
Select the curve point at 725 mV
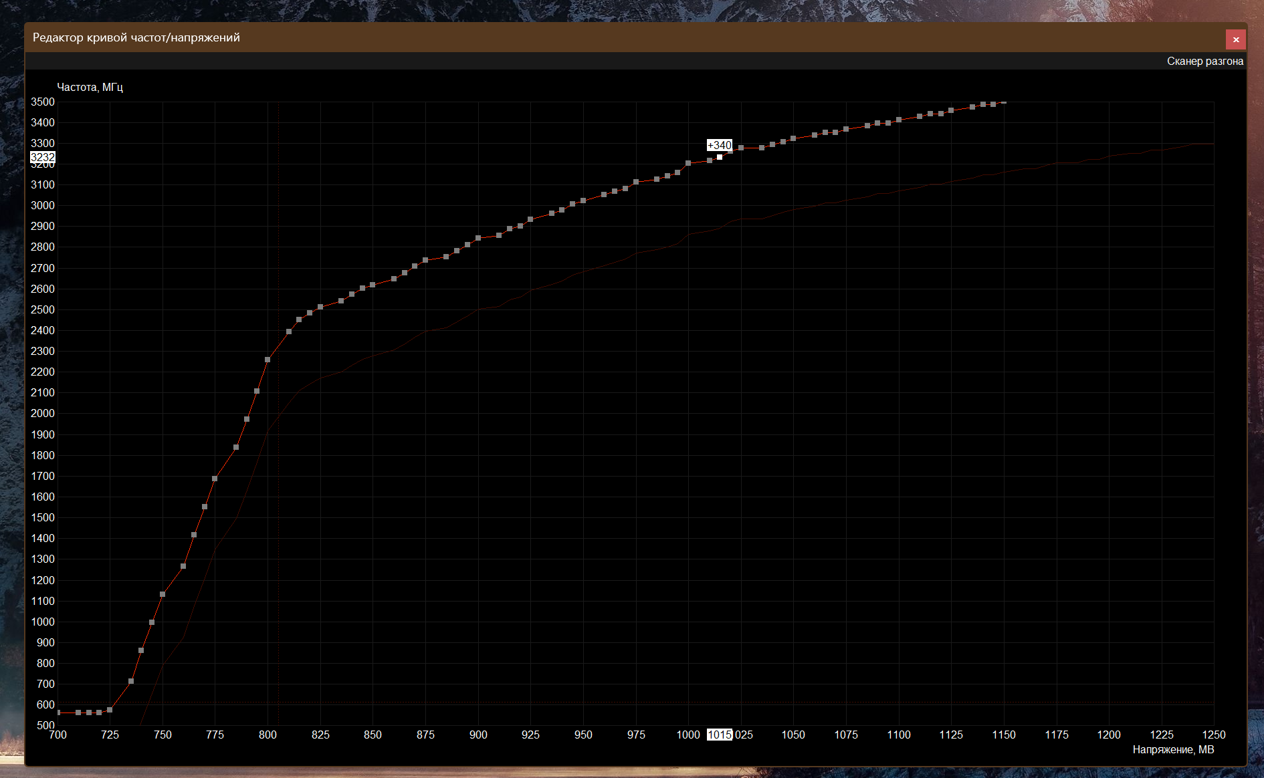110,710
